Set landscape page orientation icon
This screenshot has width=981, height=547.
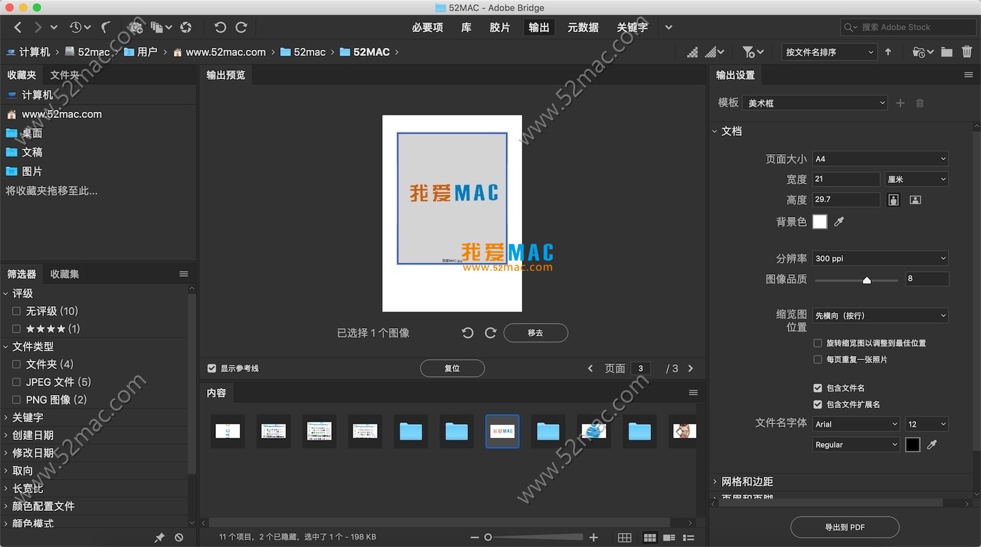915,200
